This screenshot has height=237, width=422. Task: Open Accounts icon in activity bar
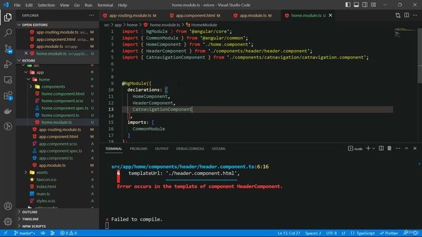[8, 206]
